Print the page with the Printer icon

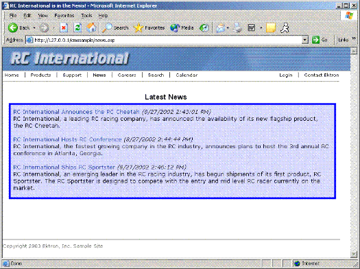pos(238,28)
